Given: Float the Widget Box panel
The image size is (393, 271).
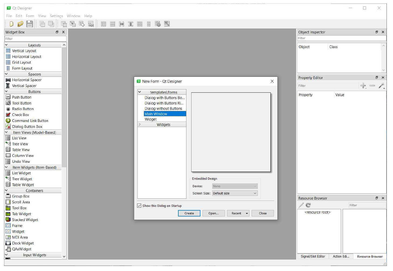Looking at the screenshot, I should click(57, 32).
